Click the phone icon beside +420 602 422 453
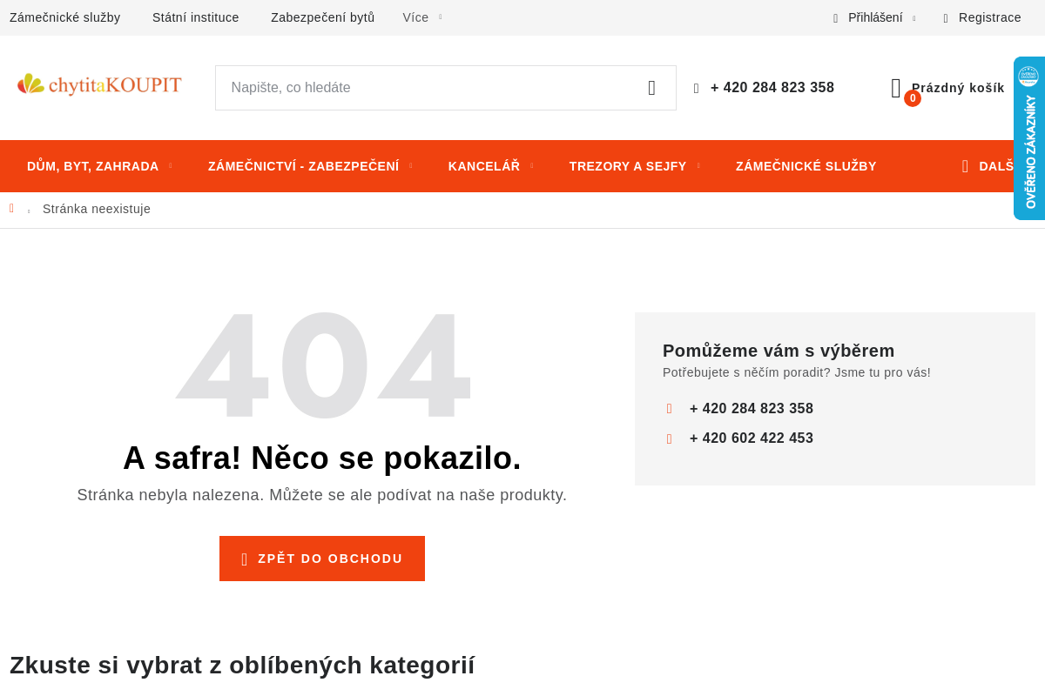Image resolution: width=1045 pixels, height=696 pixels. 669,438
